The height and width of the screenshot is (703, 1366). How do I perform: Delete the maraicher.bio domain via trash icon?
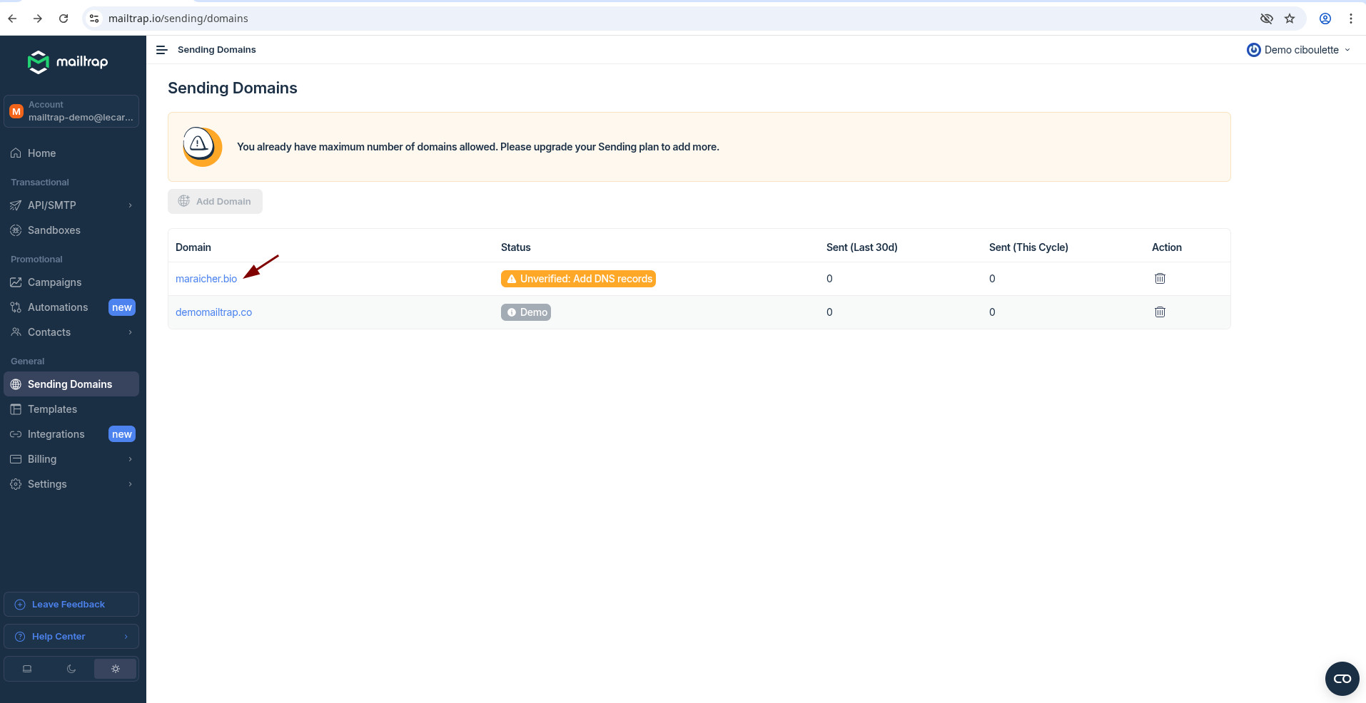[x=1160, y=279]
